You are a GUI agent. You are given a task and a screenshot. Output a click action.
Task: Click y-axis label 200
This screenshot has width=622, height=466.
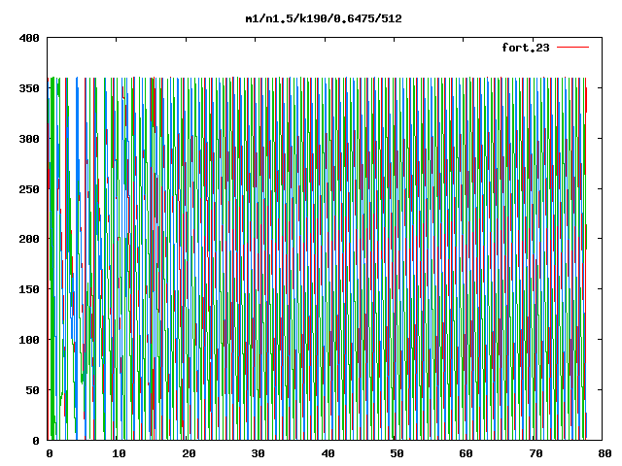[29, 239]
